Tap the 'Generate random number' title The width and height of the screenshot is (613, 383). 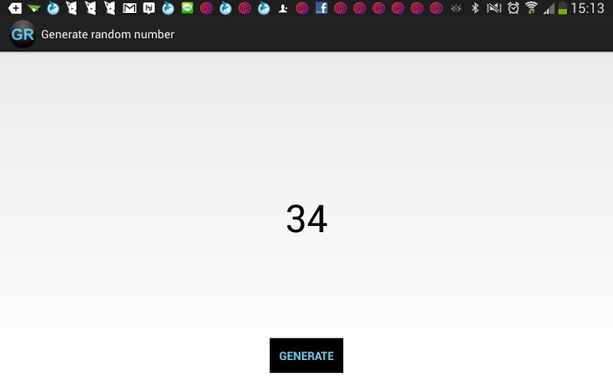tap(107, 34)
